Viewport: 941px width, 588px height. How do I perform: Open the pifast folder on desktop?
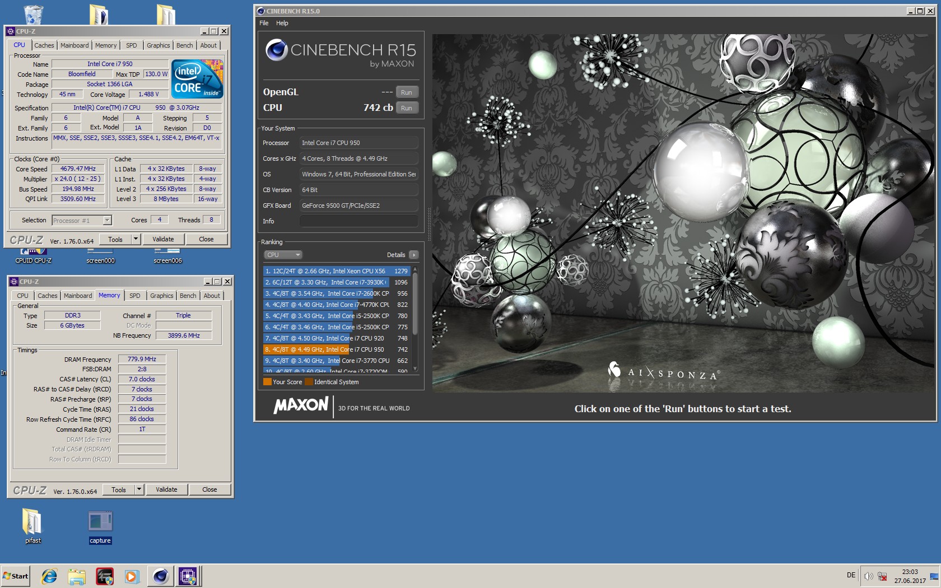coord(32,526)
